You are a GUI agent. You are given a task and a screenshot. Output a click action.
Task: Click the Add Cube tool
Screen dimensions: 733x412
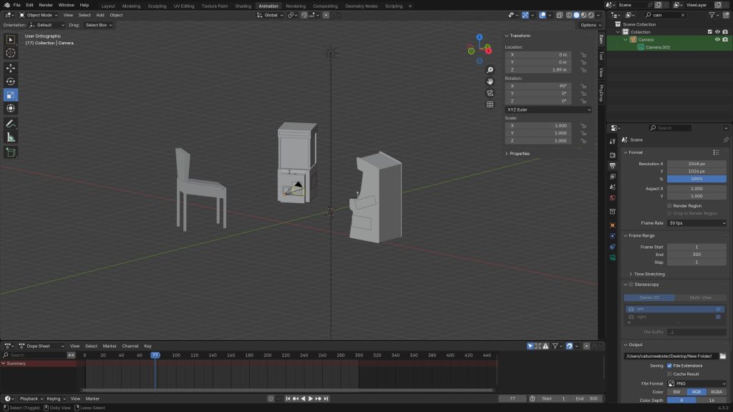pos(11,152)
